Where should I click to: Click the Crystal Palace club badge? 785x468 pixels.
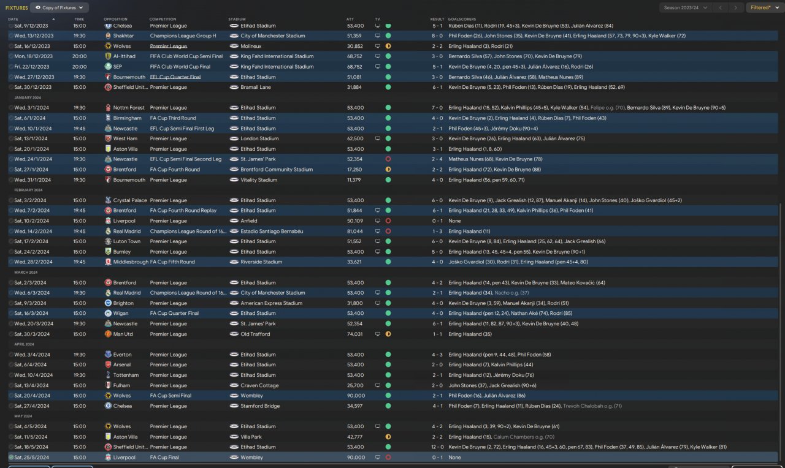point(108,200)
